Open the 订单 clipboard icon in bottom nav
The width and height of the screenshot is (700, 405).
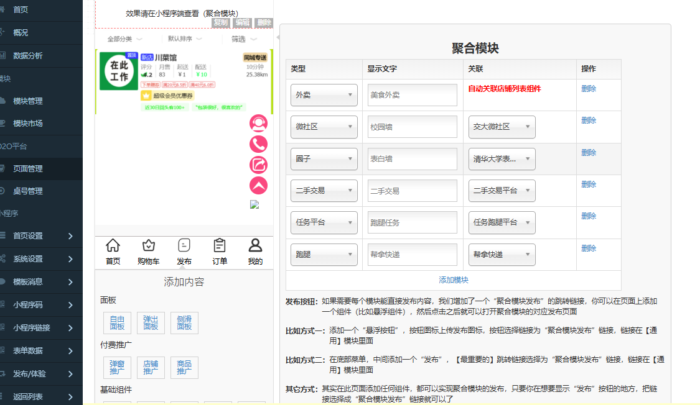point(219,247)
